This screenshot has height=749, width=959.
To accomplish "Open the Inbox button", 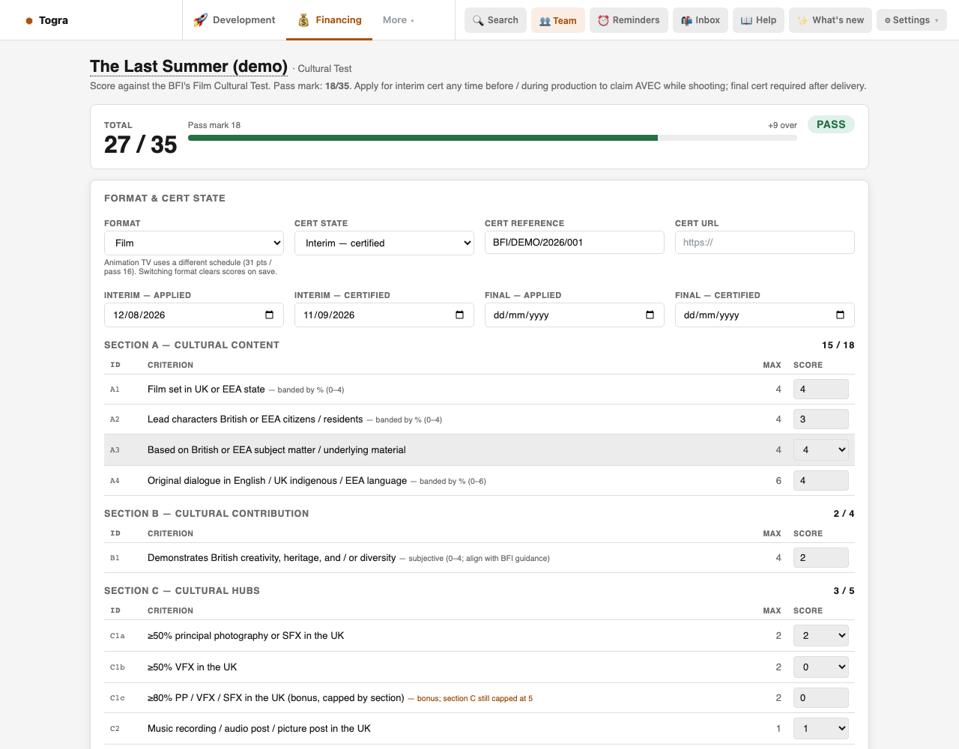I will [x=701, y=20].
